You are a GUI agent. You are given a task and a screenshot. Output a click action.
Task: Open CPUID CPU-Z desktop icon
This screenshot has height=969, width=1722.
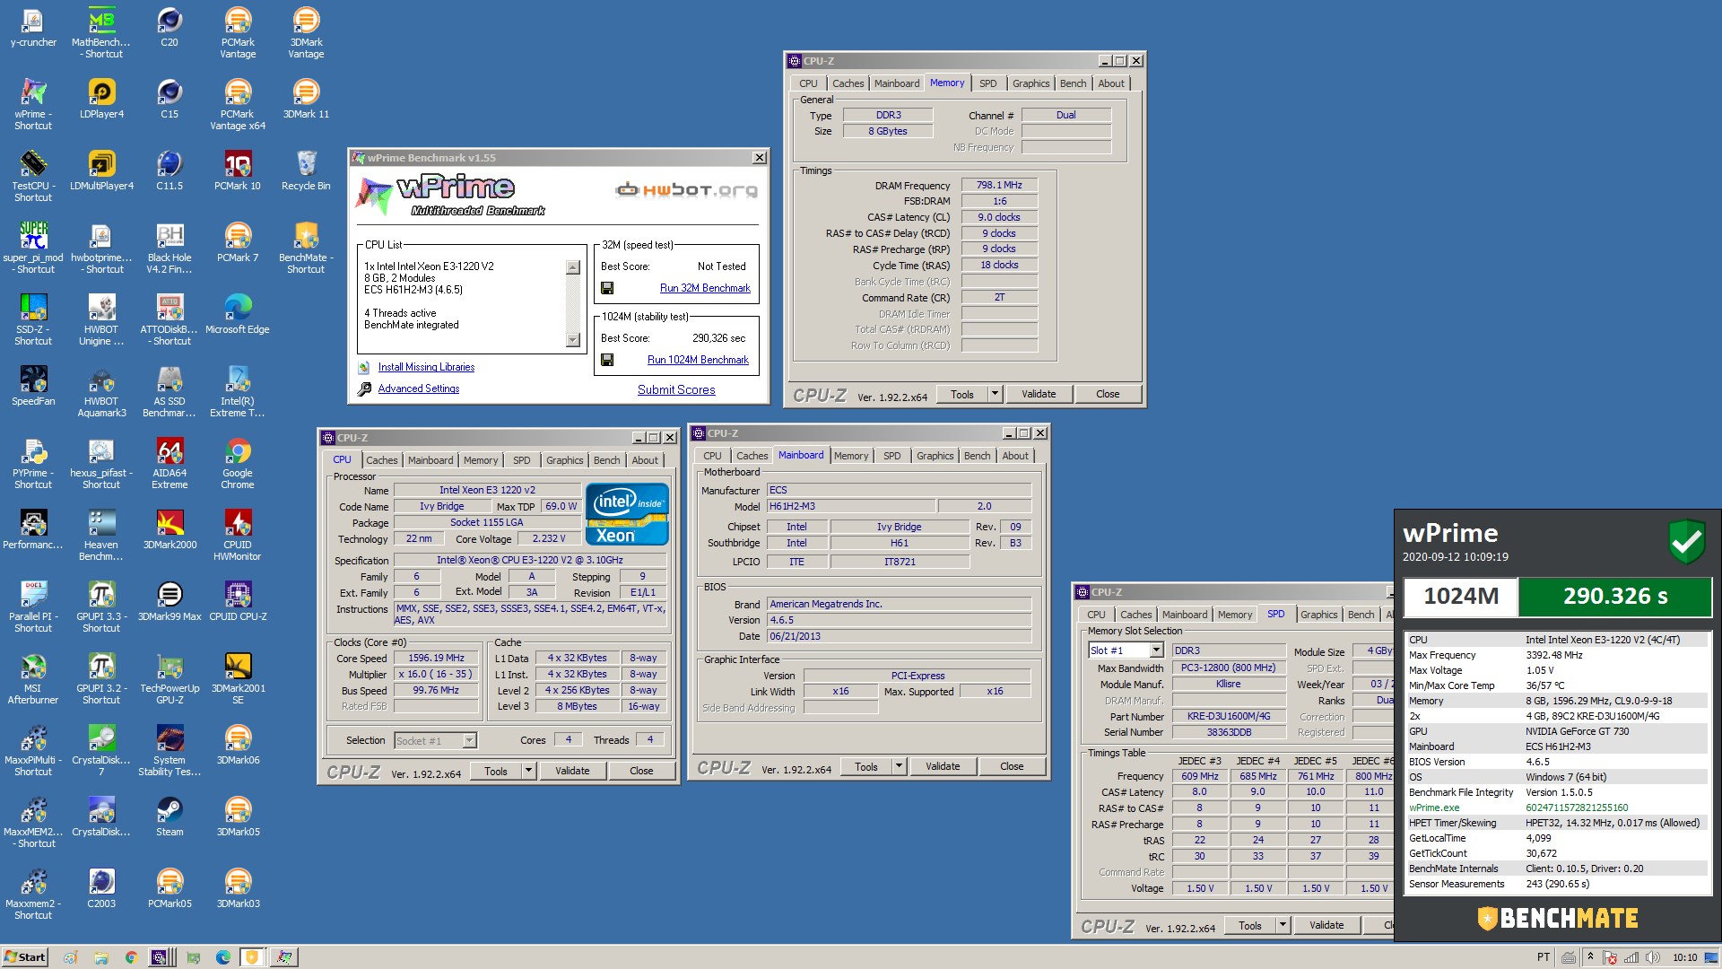238,601
